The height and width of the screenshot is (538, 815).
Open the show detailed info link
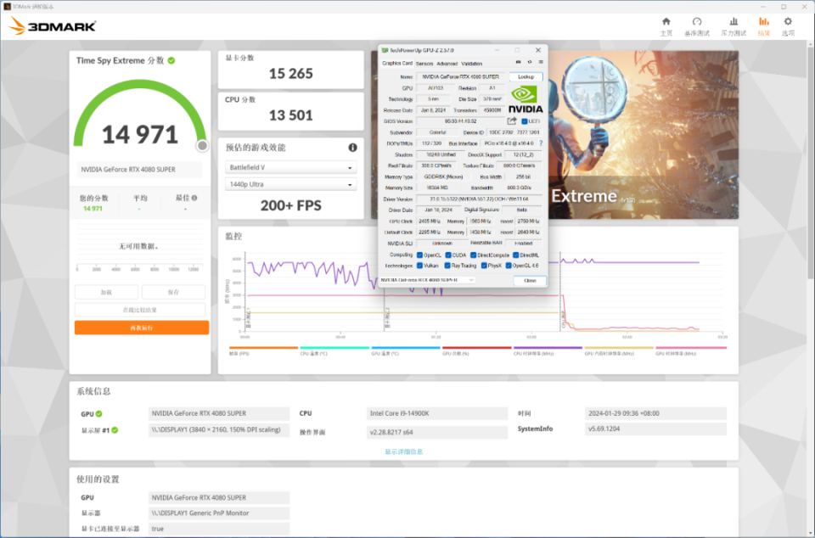click(x=404, y=451)
